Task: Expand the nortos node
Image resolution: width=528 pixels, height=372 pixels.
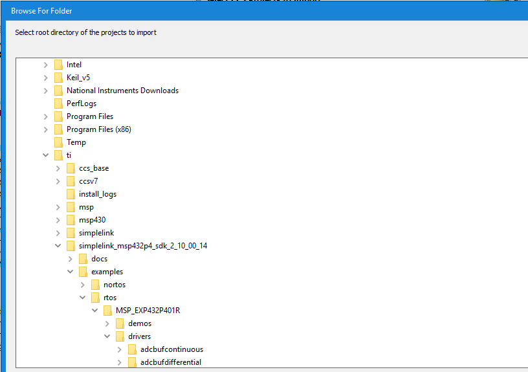Action: pyautogui.click(x=83, y=285)
